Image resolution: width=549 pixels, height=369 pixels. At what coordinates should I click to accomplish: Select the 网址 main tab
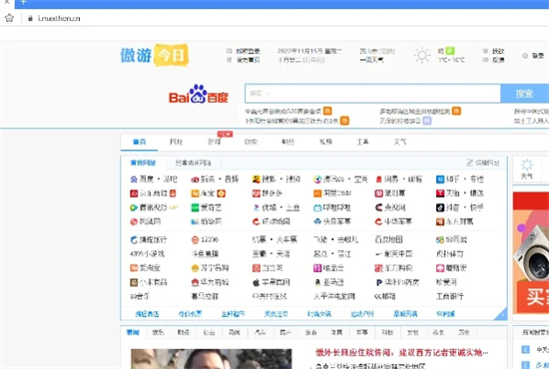[176, 142]
